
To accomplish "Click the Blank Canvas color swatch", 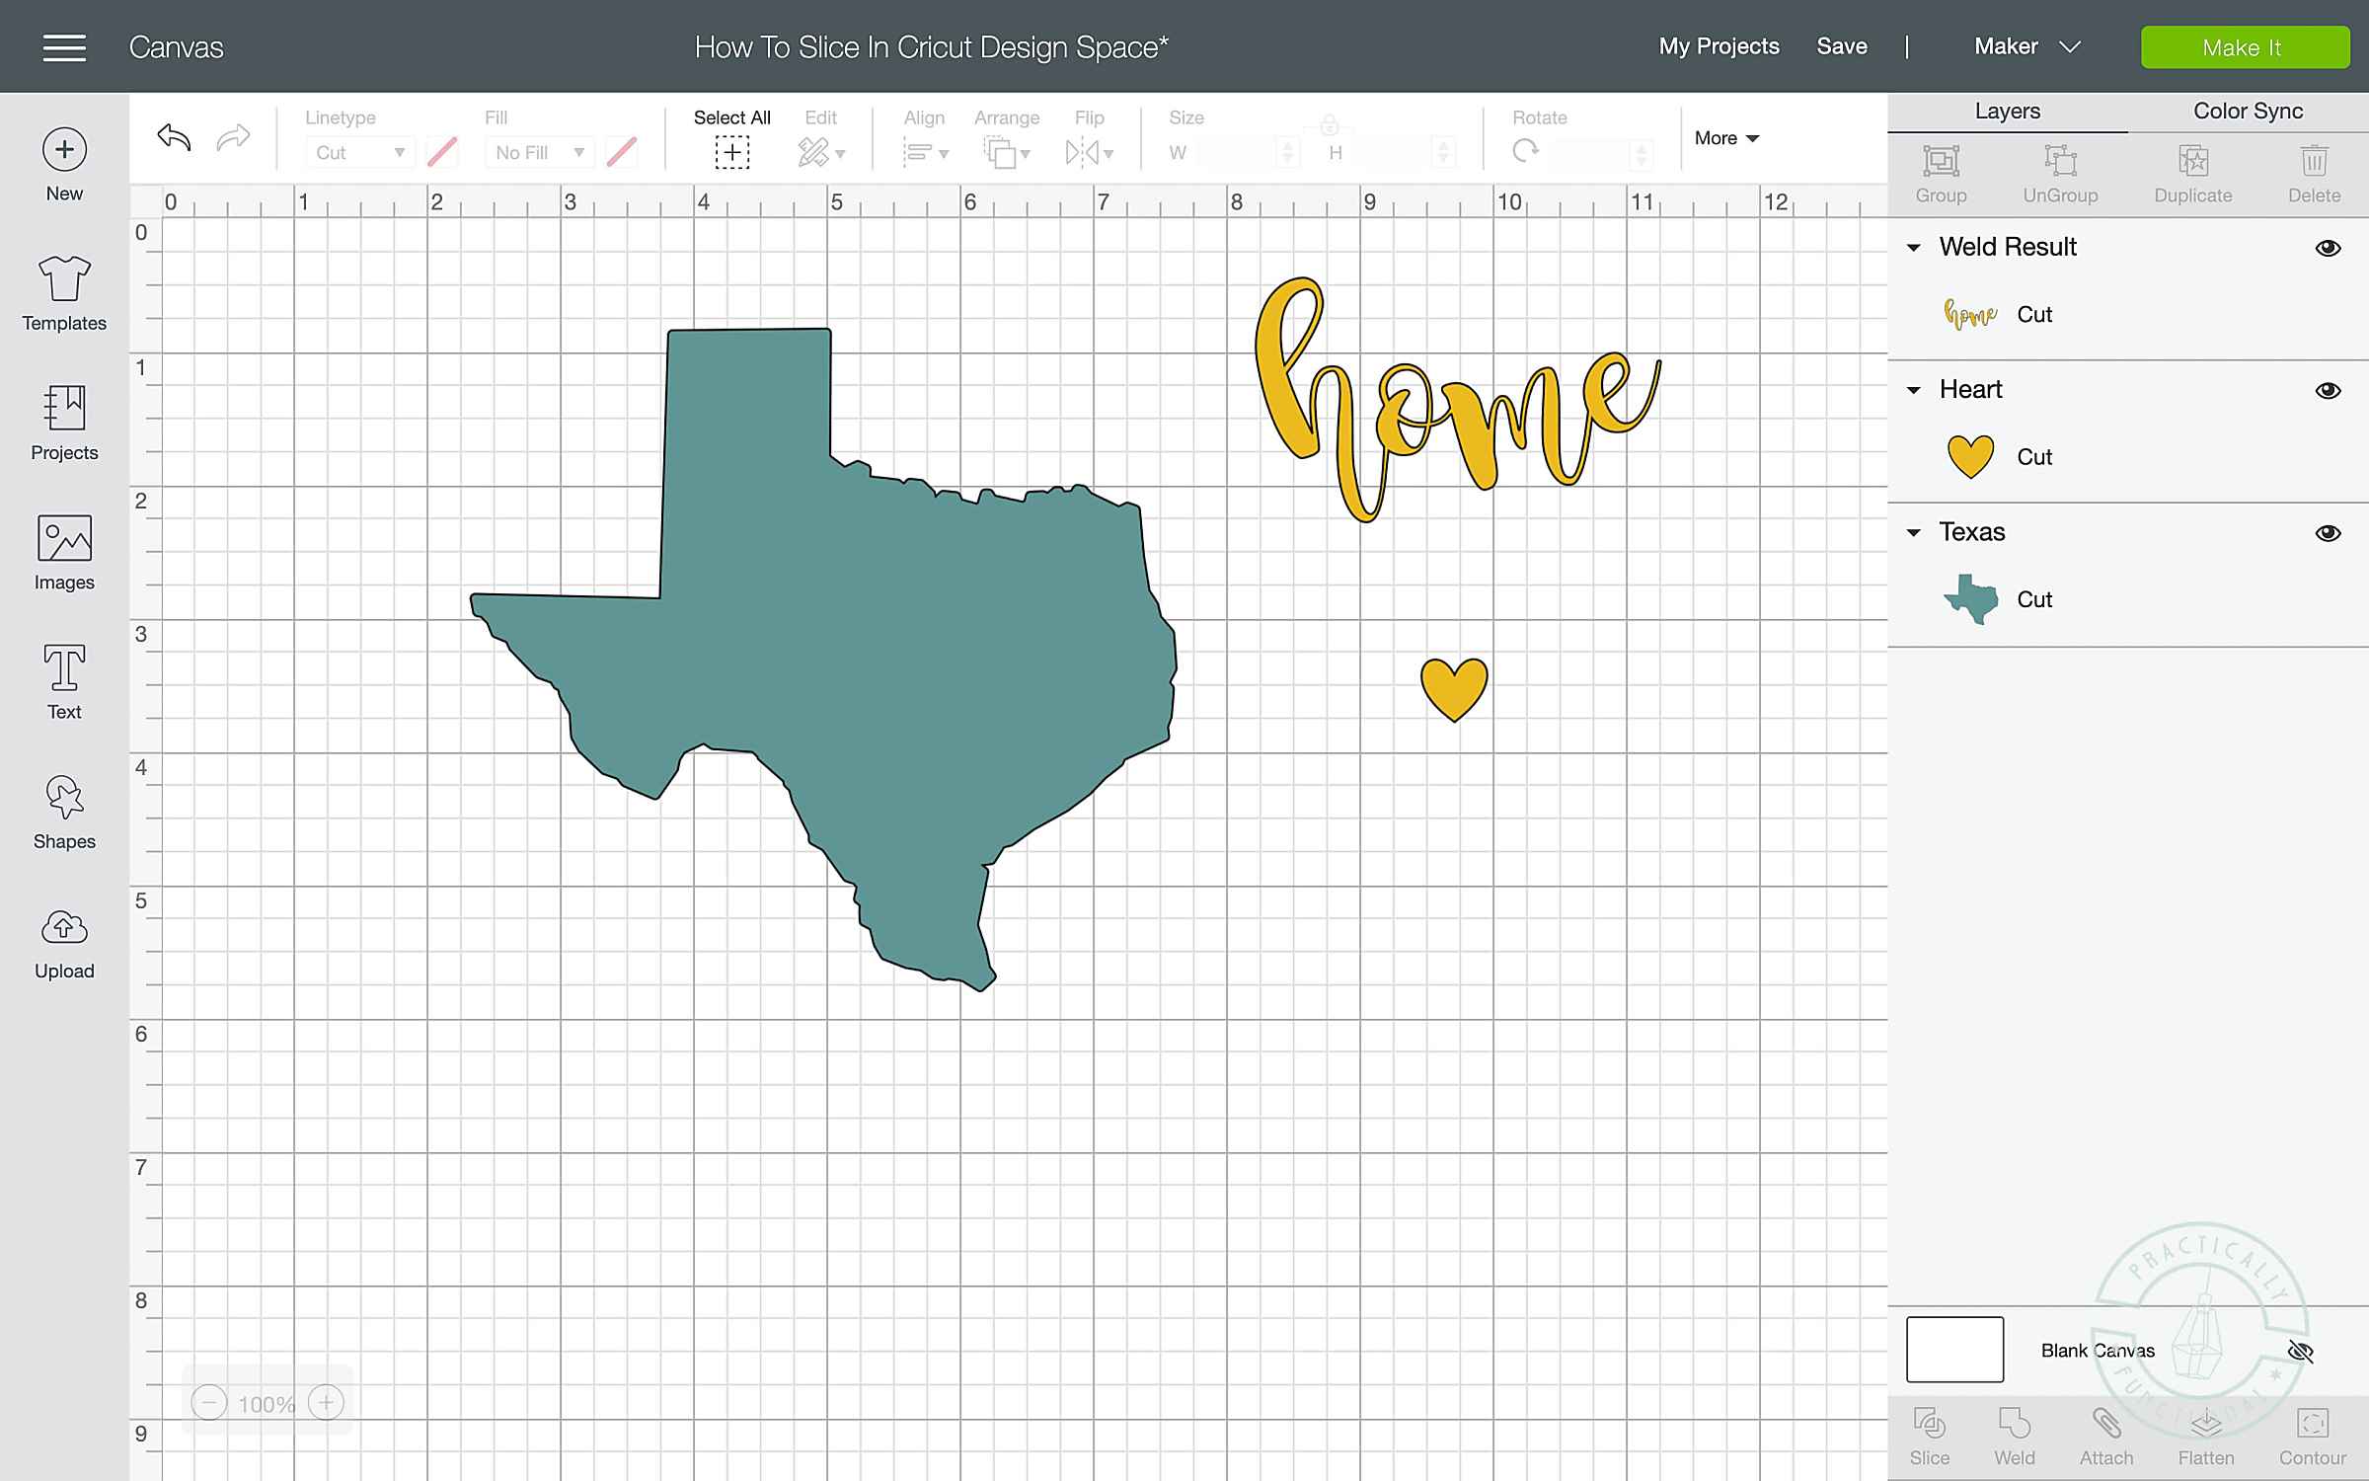I will [x=1954, y=1349].
